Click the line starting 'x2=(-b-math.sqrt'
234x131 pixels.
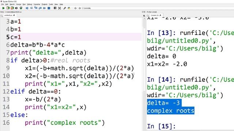pos(79,76)
